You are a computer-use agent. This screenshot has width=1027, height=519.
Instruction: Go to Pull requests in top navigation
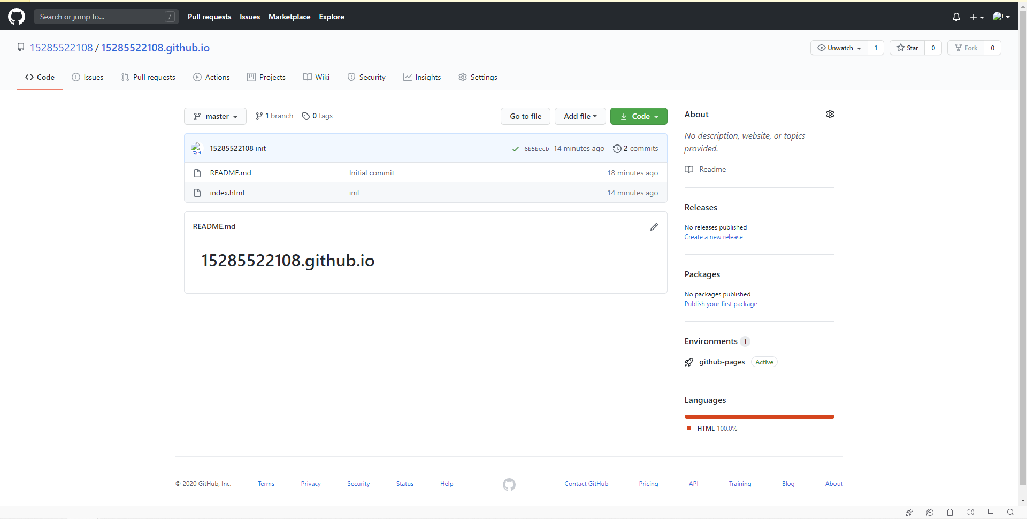[209, 17]
